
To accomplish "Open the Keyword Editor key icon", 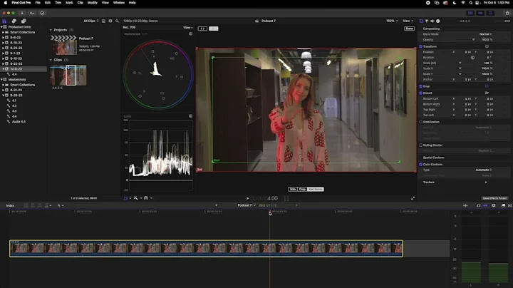I will tap(32, 13).
